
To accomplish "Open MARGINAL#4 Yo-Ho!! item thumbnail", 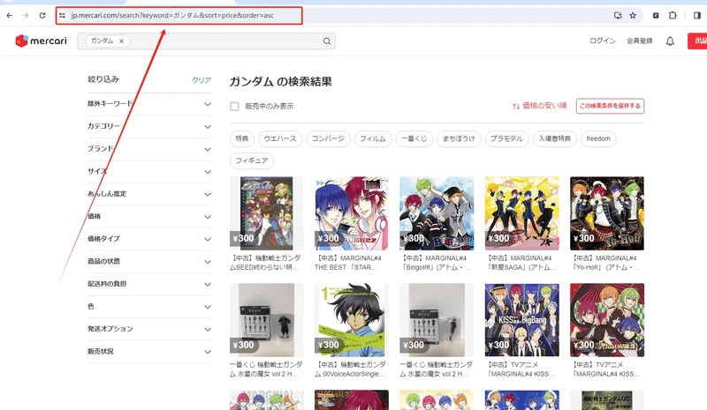I will tap(607, 213).
